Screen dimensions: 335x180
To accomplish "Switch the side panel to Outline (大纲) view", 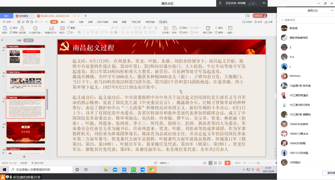I will click(x=19, y=40).
